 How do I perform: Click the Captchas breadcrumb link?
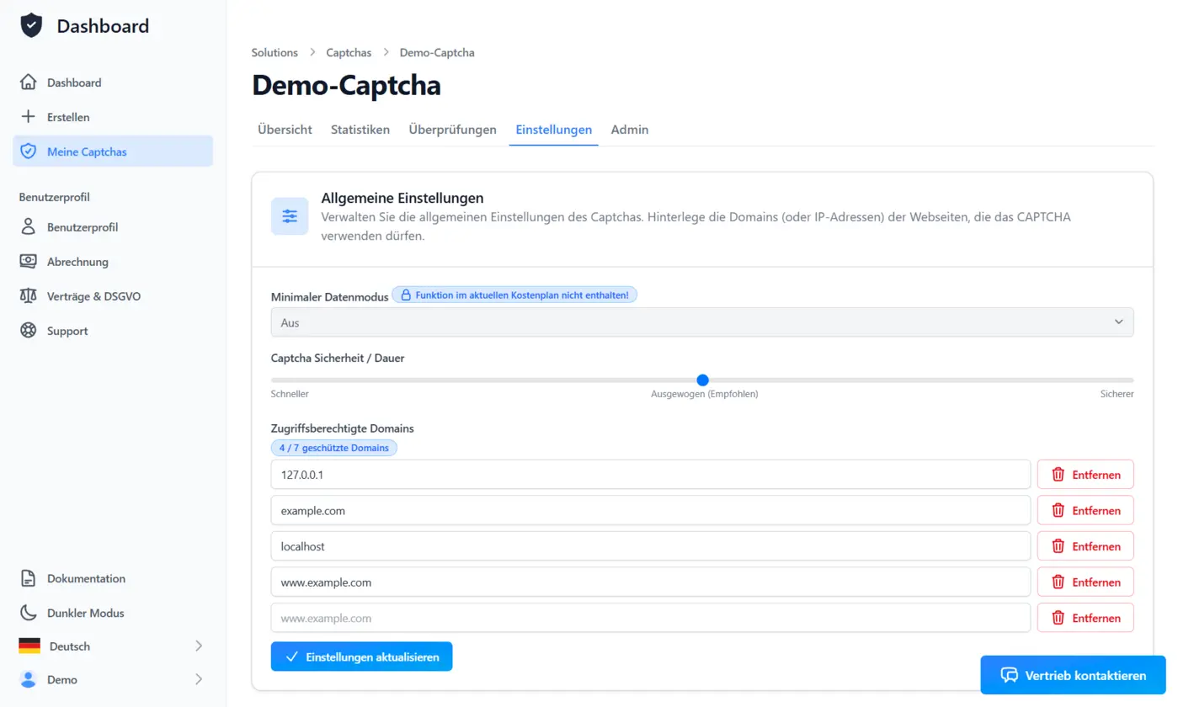coord(349,52)
